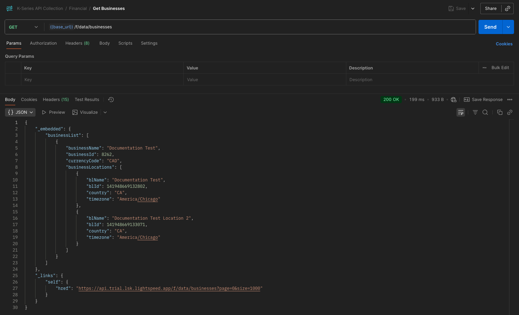Toggle line wrapping in the response viewer
519x315 pixels.
pyautogui.click(x=460, y=112)
